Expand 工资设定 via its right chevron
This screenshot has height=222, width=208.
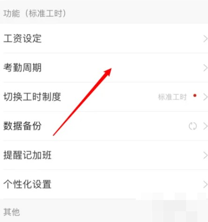coord(205,39)
